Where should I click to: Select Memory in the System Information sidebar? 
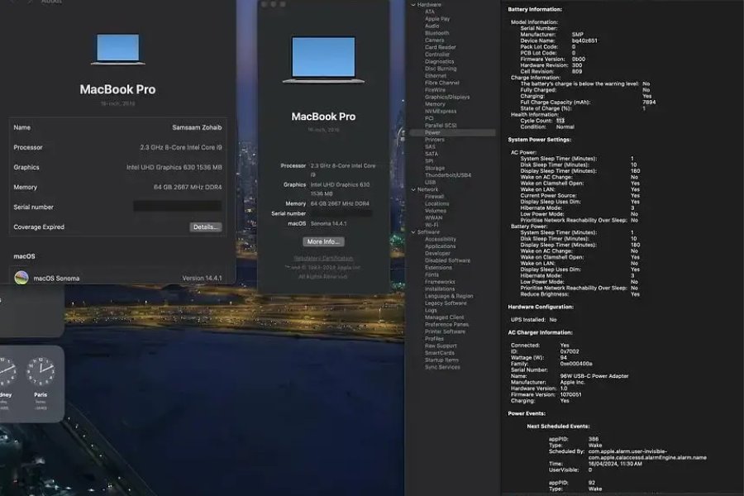pos(435,104)
